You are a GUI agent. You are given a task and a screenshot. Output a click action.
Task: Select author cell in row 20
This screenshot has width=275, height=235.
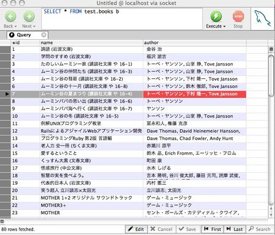195,190
